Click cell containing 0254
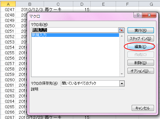Image resolution: width=160 pixels, height=119 pixels. (8, 47)
